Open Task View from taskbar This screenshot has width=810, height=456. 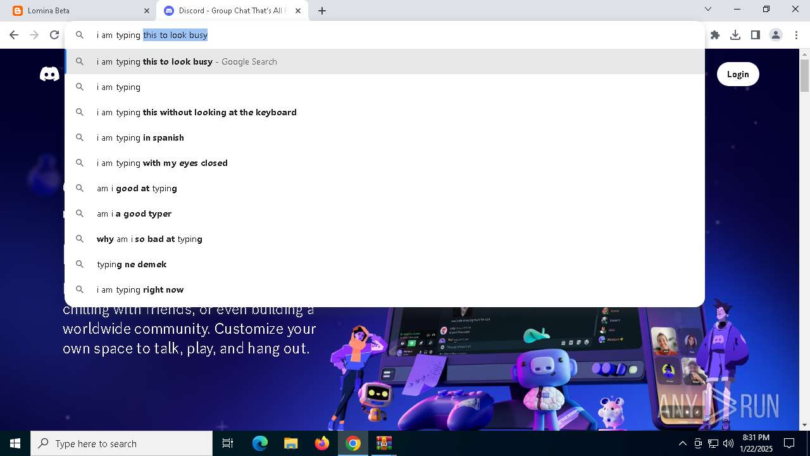(x=228, y=443)
